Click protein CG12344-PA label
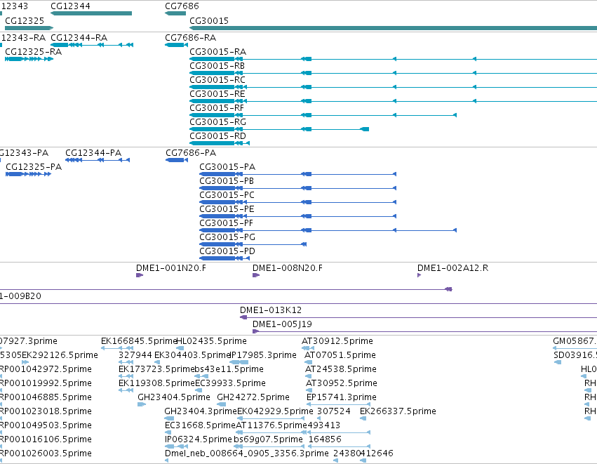Screen dimensions: 597x464 coord(93,153)
